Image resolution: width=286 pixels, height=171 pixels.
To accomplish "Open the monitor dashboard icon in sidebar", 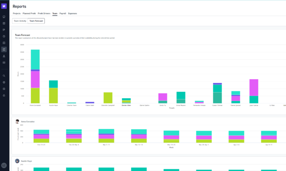I will (x=4, y=16).
